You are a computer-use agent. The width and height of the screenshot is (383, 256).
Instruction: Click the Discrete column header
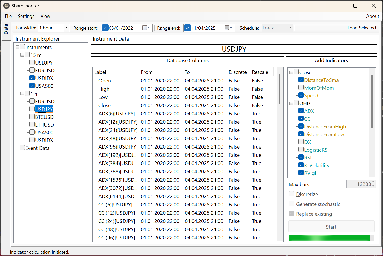(239, 72)
